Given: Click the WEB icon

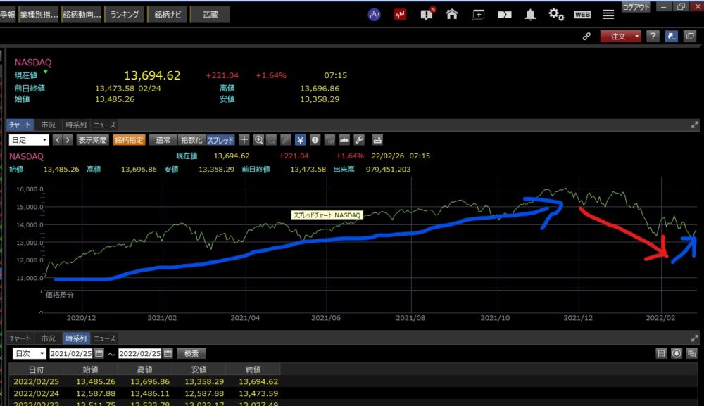Looking at the screenshot, I should pos(582,15).
